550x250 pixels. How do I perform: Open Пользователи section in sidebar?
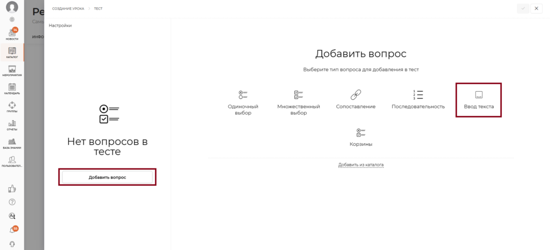tap(12, 161)
